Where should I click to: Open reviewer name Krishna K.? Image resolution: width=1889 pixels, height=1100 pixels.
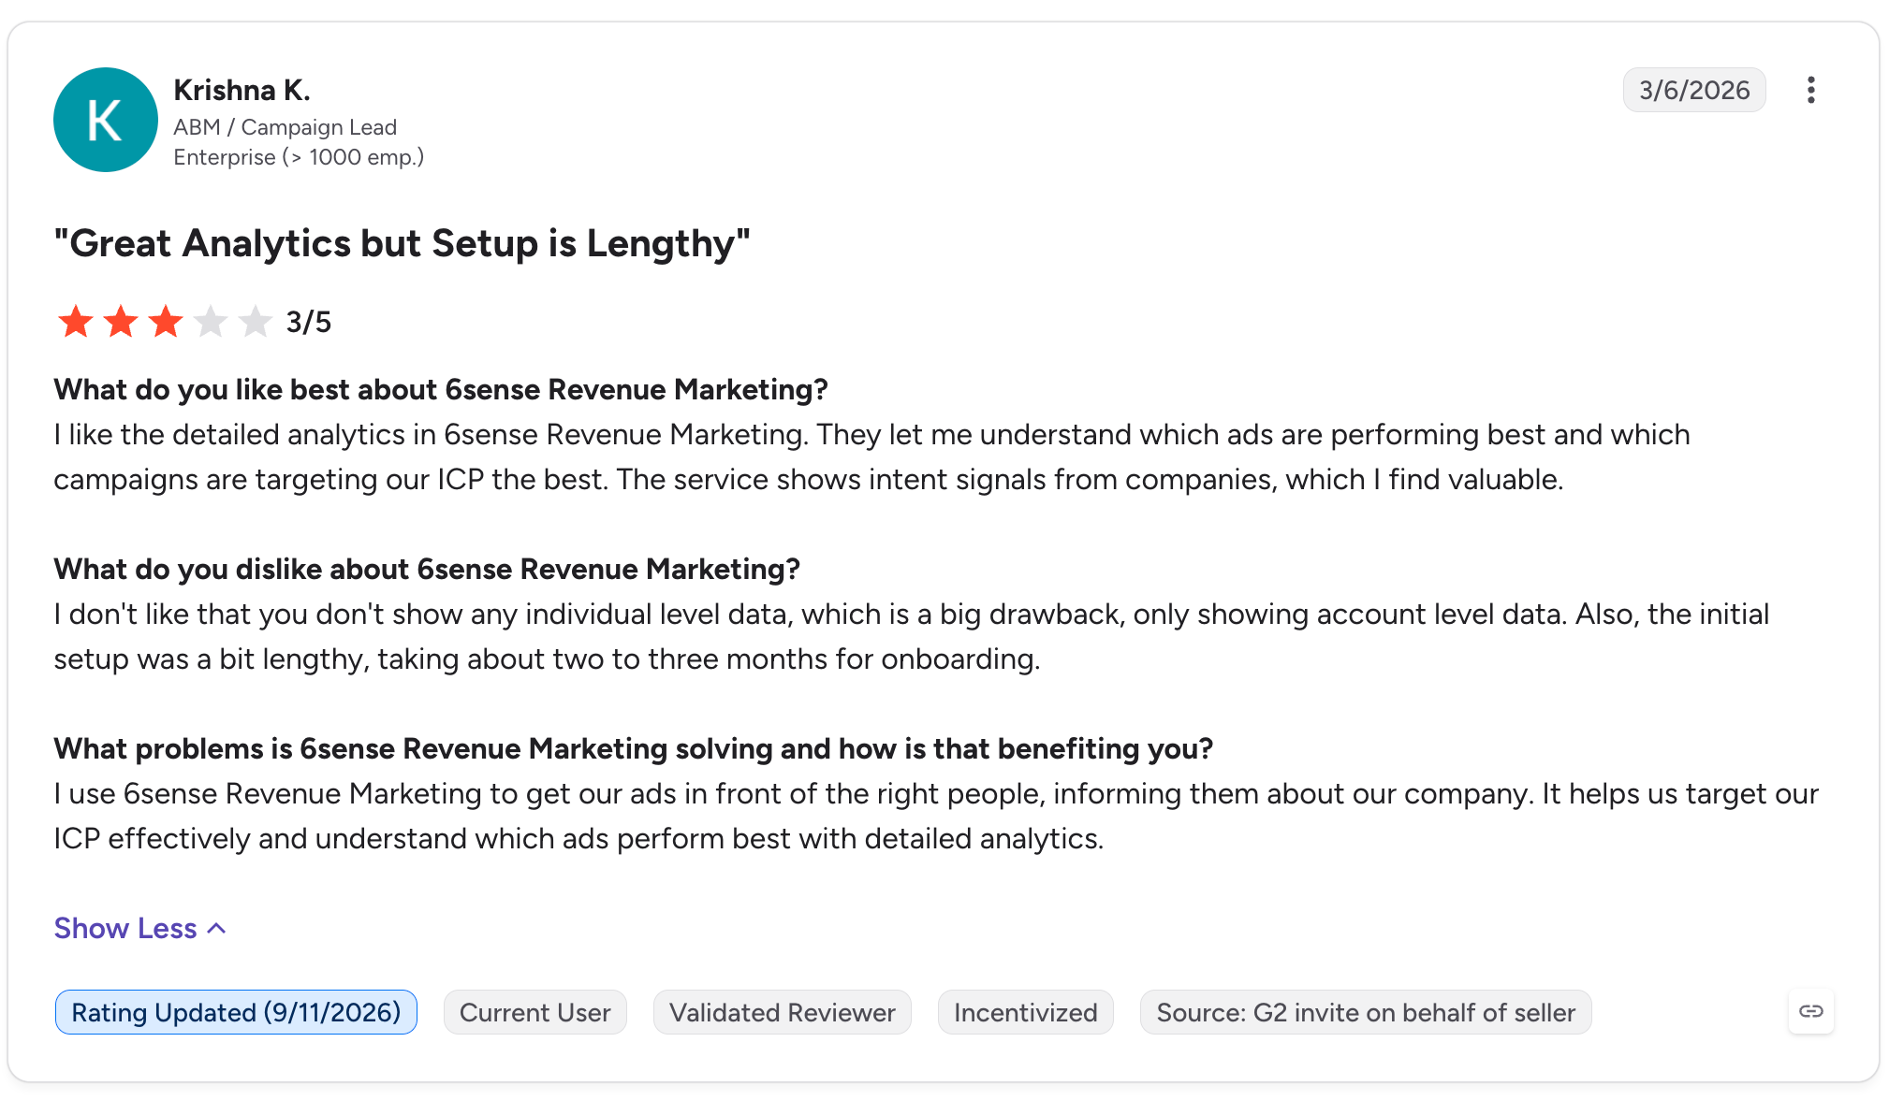(x=242, y=90)
